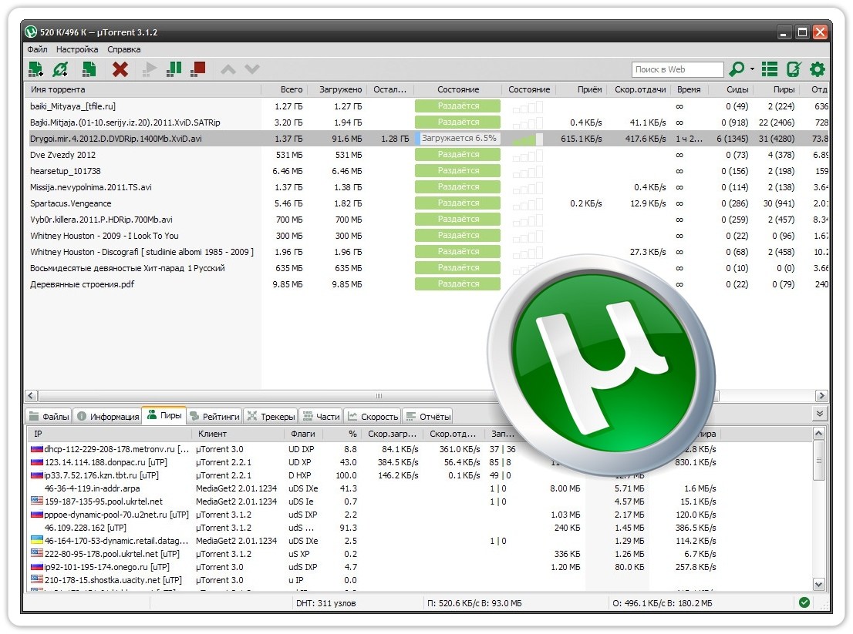Move torrent down in queue arrow
This screenshot has height=634, width=853.
point(252,69)
